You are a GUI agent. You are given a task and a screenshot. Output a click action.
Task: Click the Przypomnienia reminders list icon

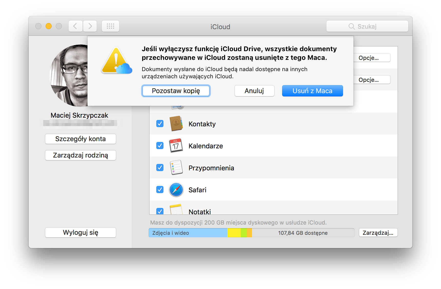[176, 168]
